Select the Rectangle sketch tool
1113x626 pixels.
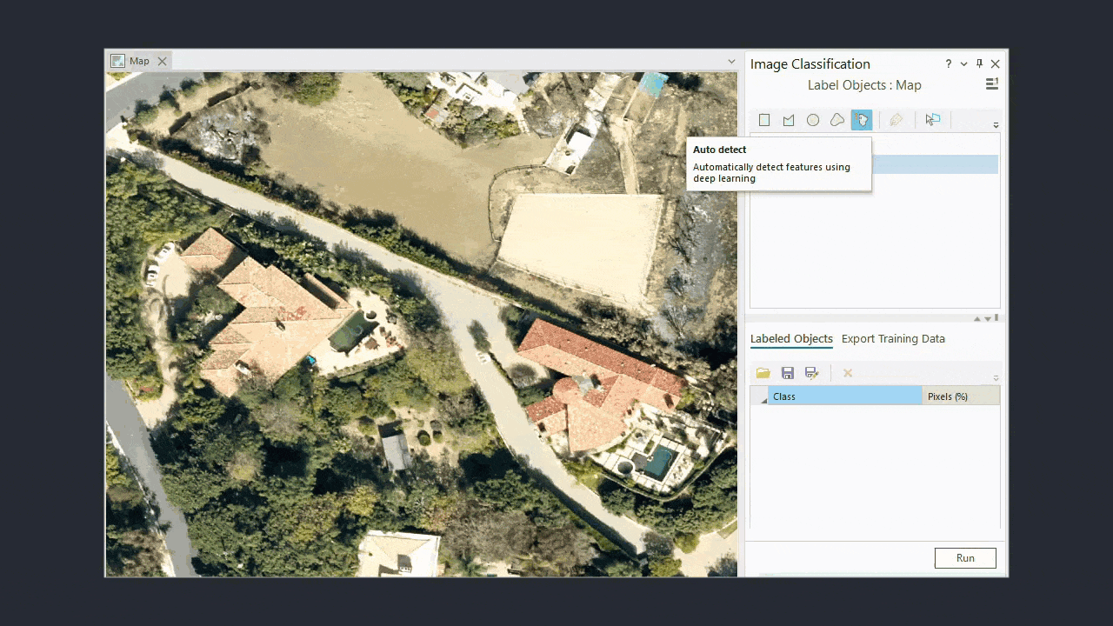pyautogui.click(x=763, y=119)
